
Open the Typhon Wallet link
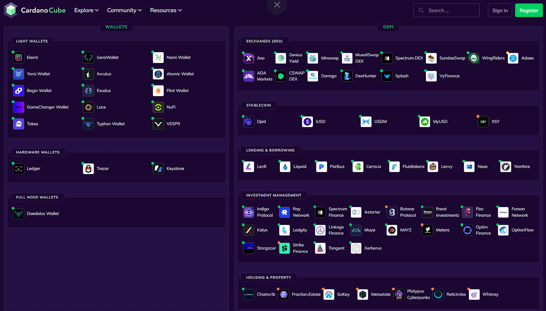(x=111, y=124)
